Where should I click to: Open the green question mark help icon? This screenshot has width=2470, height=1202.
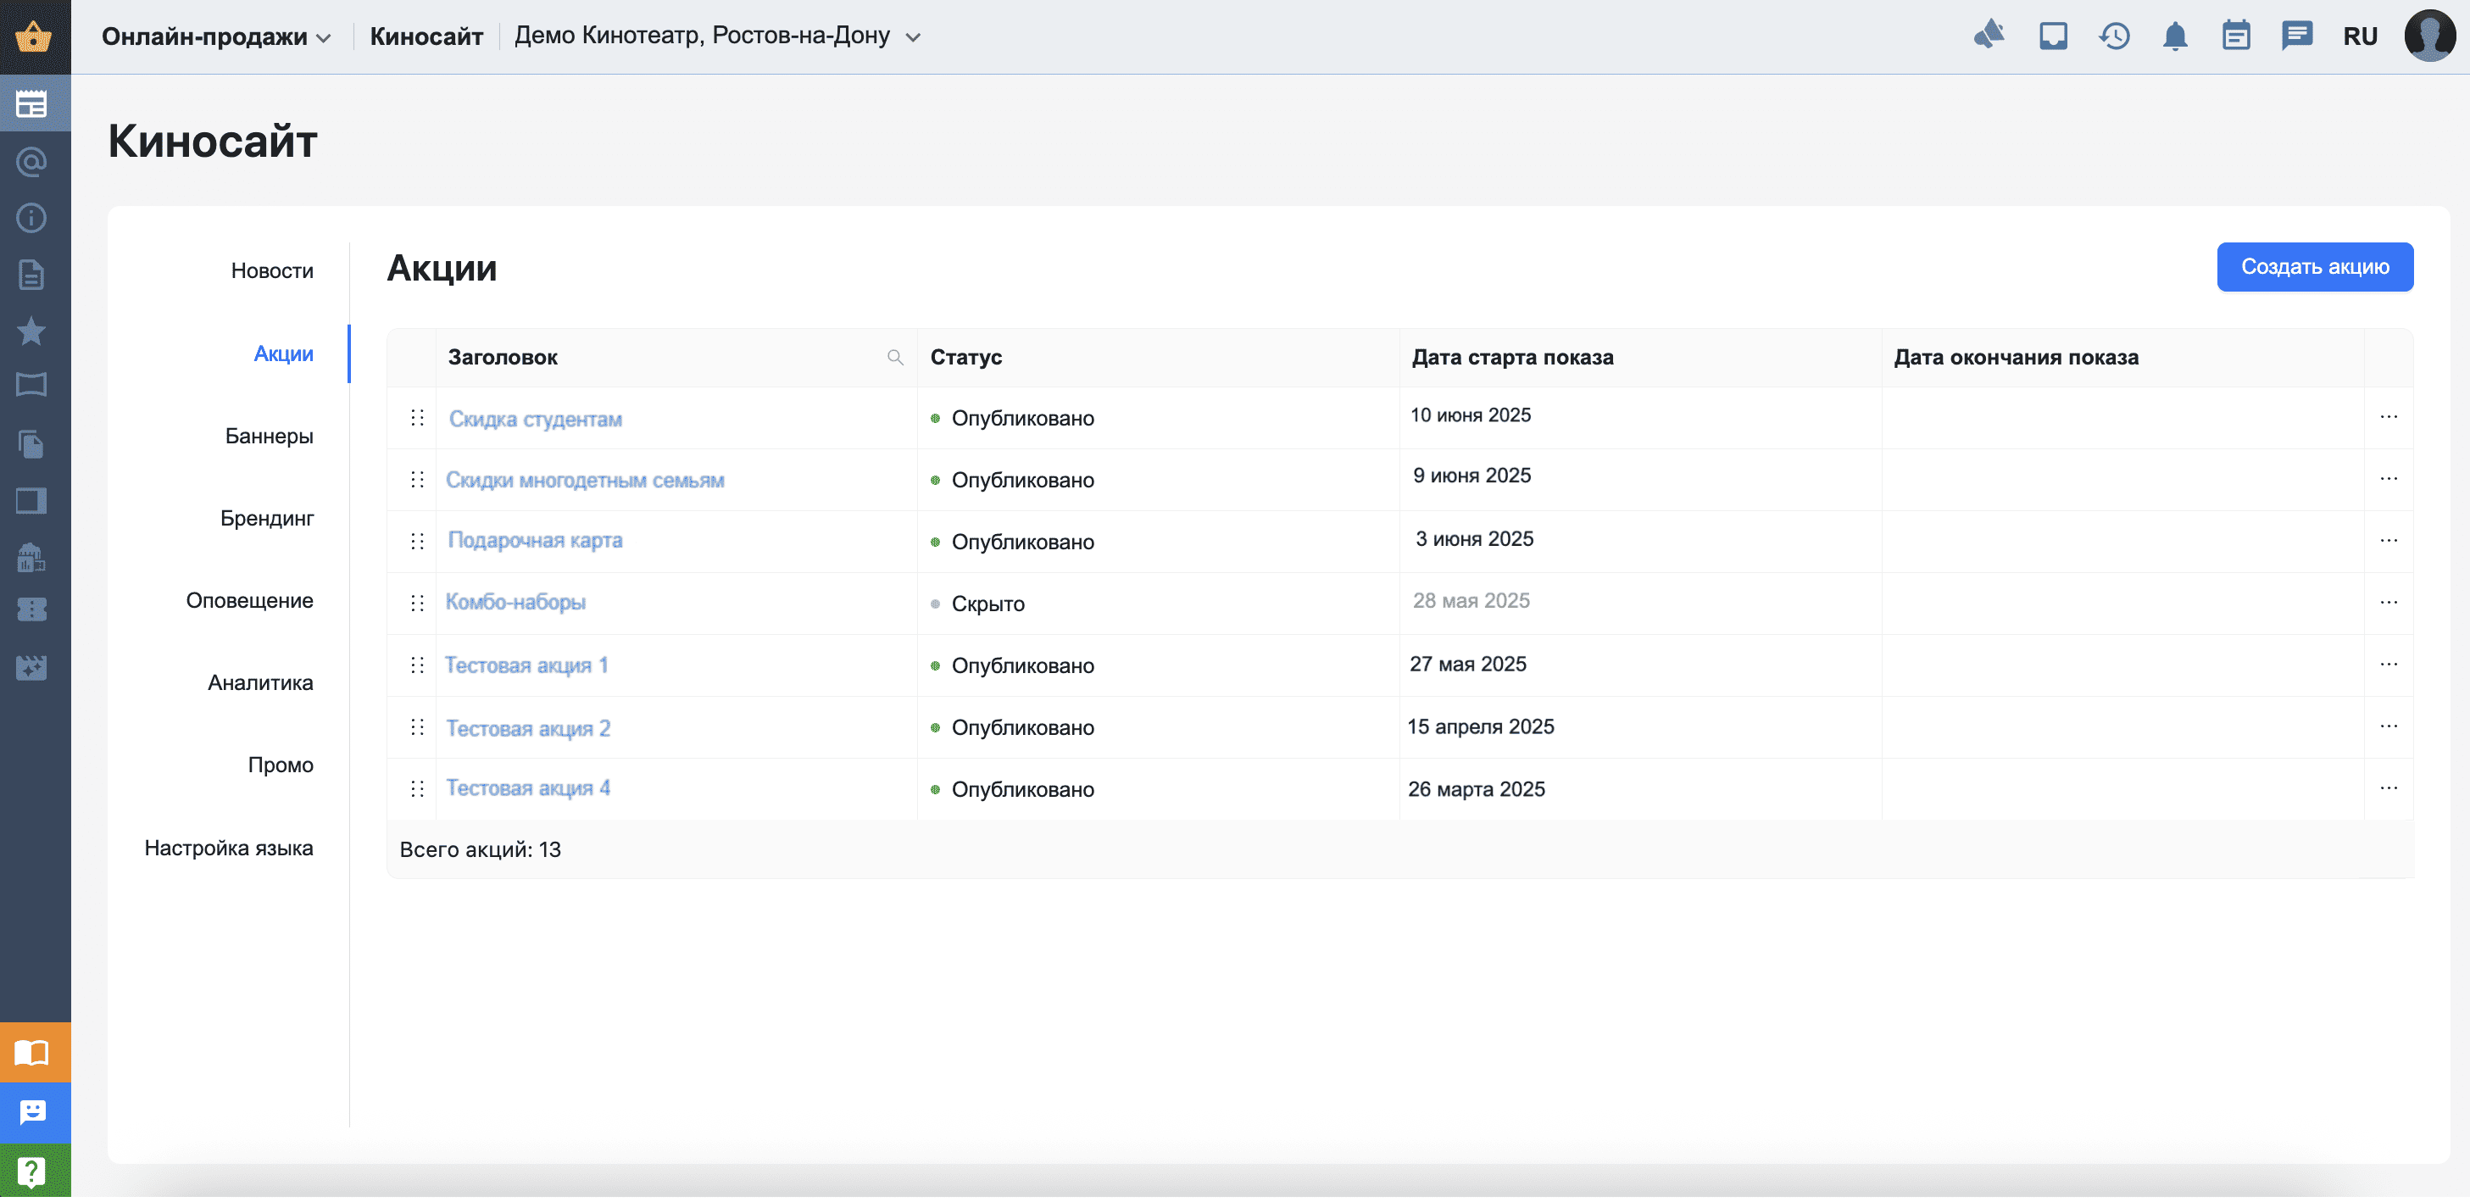(32, 1172)
